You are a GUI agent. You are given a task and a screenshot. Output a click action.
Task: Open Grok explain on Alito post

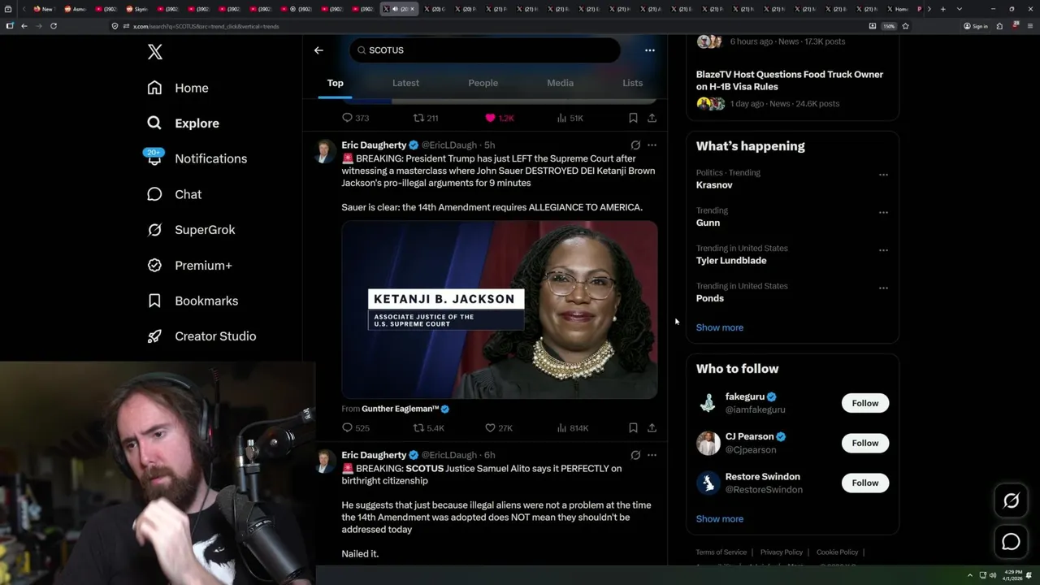[635, 455]
